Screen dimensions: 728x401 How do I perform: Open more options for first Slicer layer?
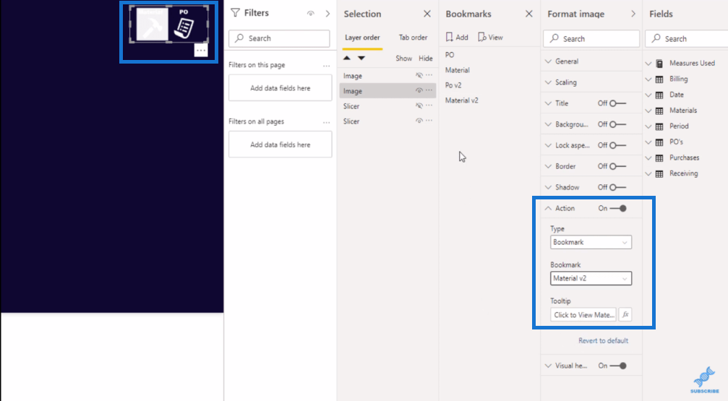tap(429, 105)
